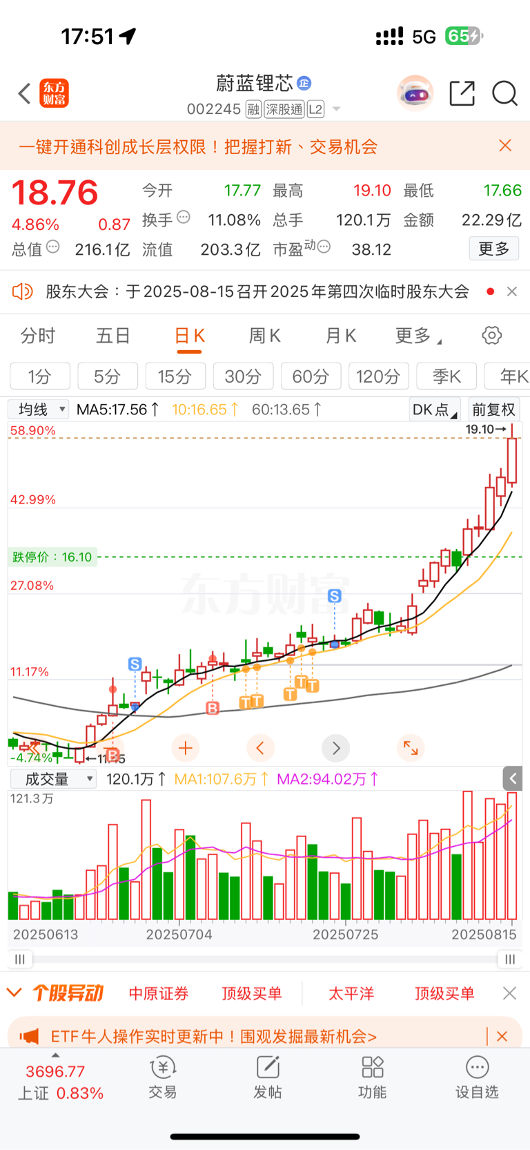Open the 一键开通科创成长层权限 banner
The height and width of the screenshot is (1150, 530).
click(x=198, y=146)
